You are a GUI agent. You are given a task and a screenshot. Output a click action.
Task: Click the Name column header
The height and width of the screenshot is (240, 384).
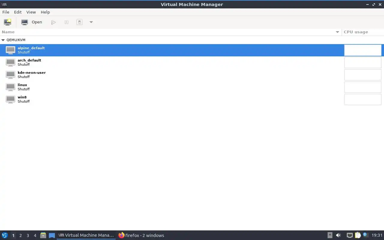(x=171, y=32)
